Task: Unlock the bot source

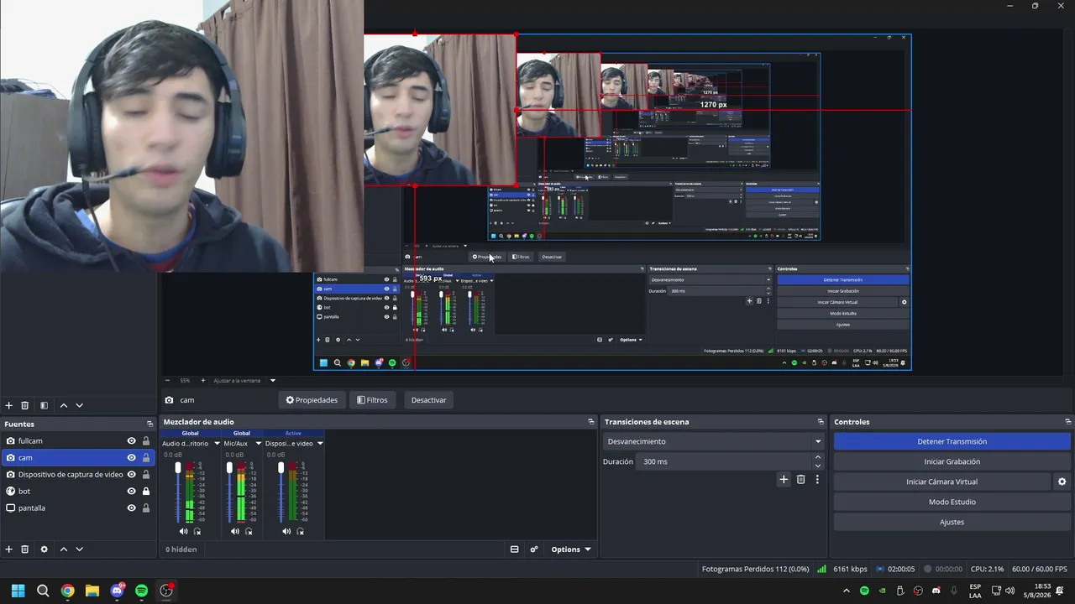Action: coord(146,492)
